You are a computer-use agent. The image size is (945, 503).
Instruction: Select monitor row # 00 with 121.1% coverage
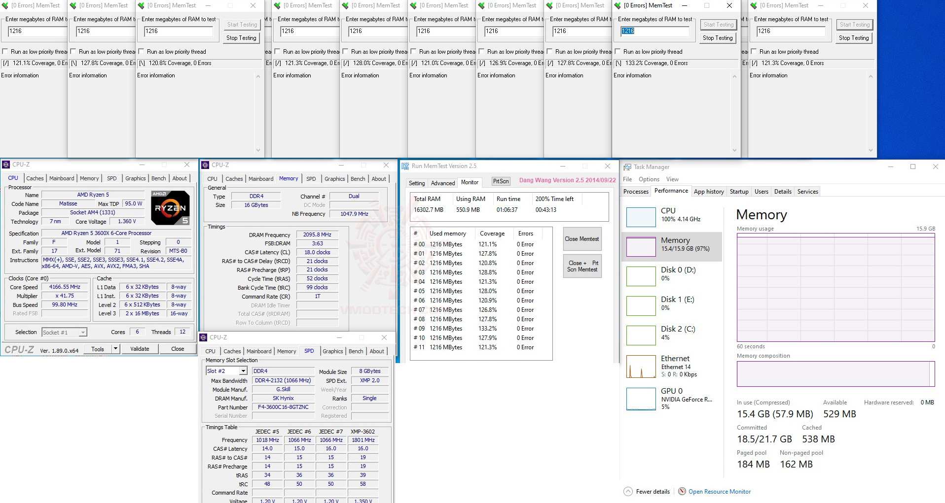[480, 244]
